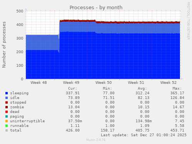Click idle current value 73.89
192x144 pixels.
[74, 98]
